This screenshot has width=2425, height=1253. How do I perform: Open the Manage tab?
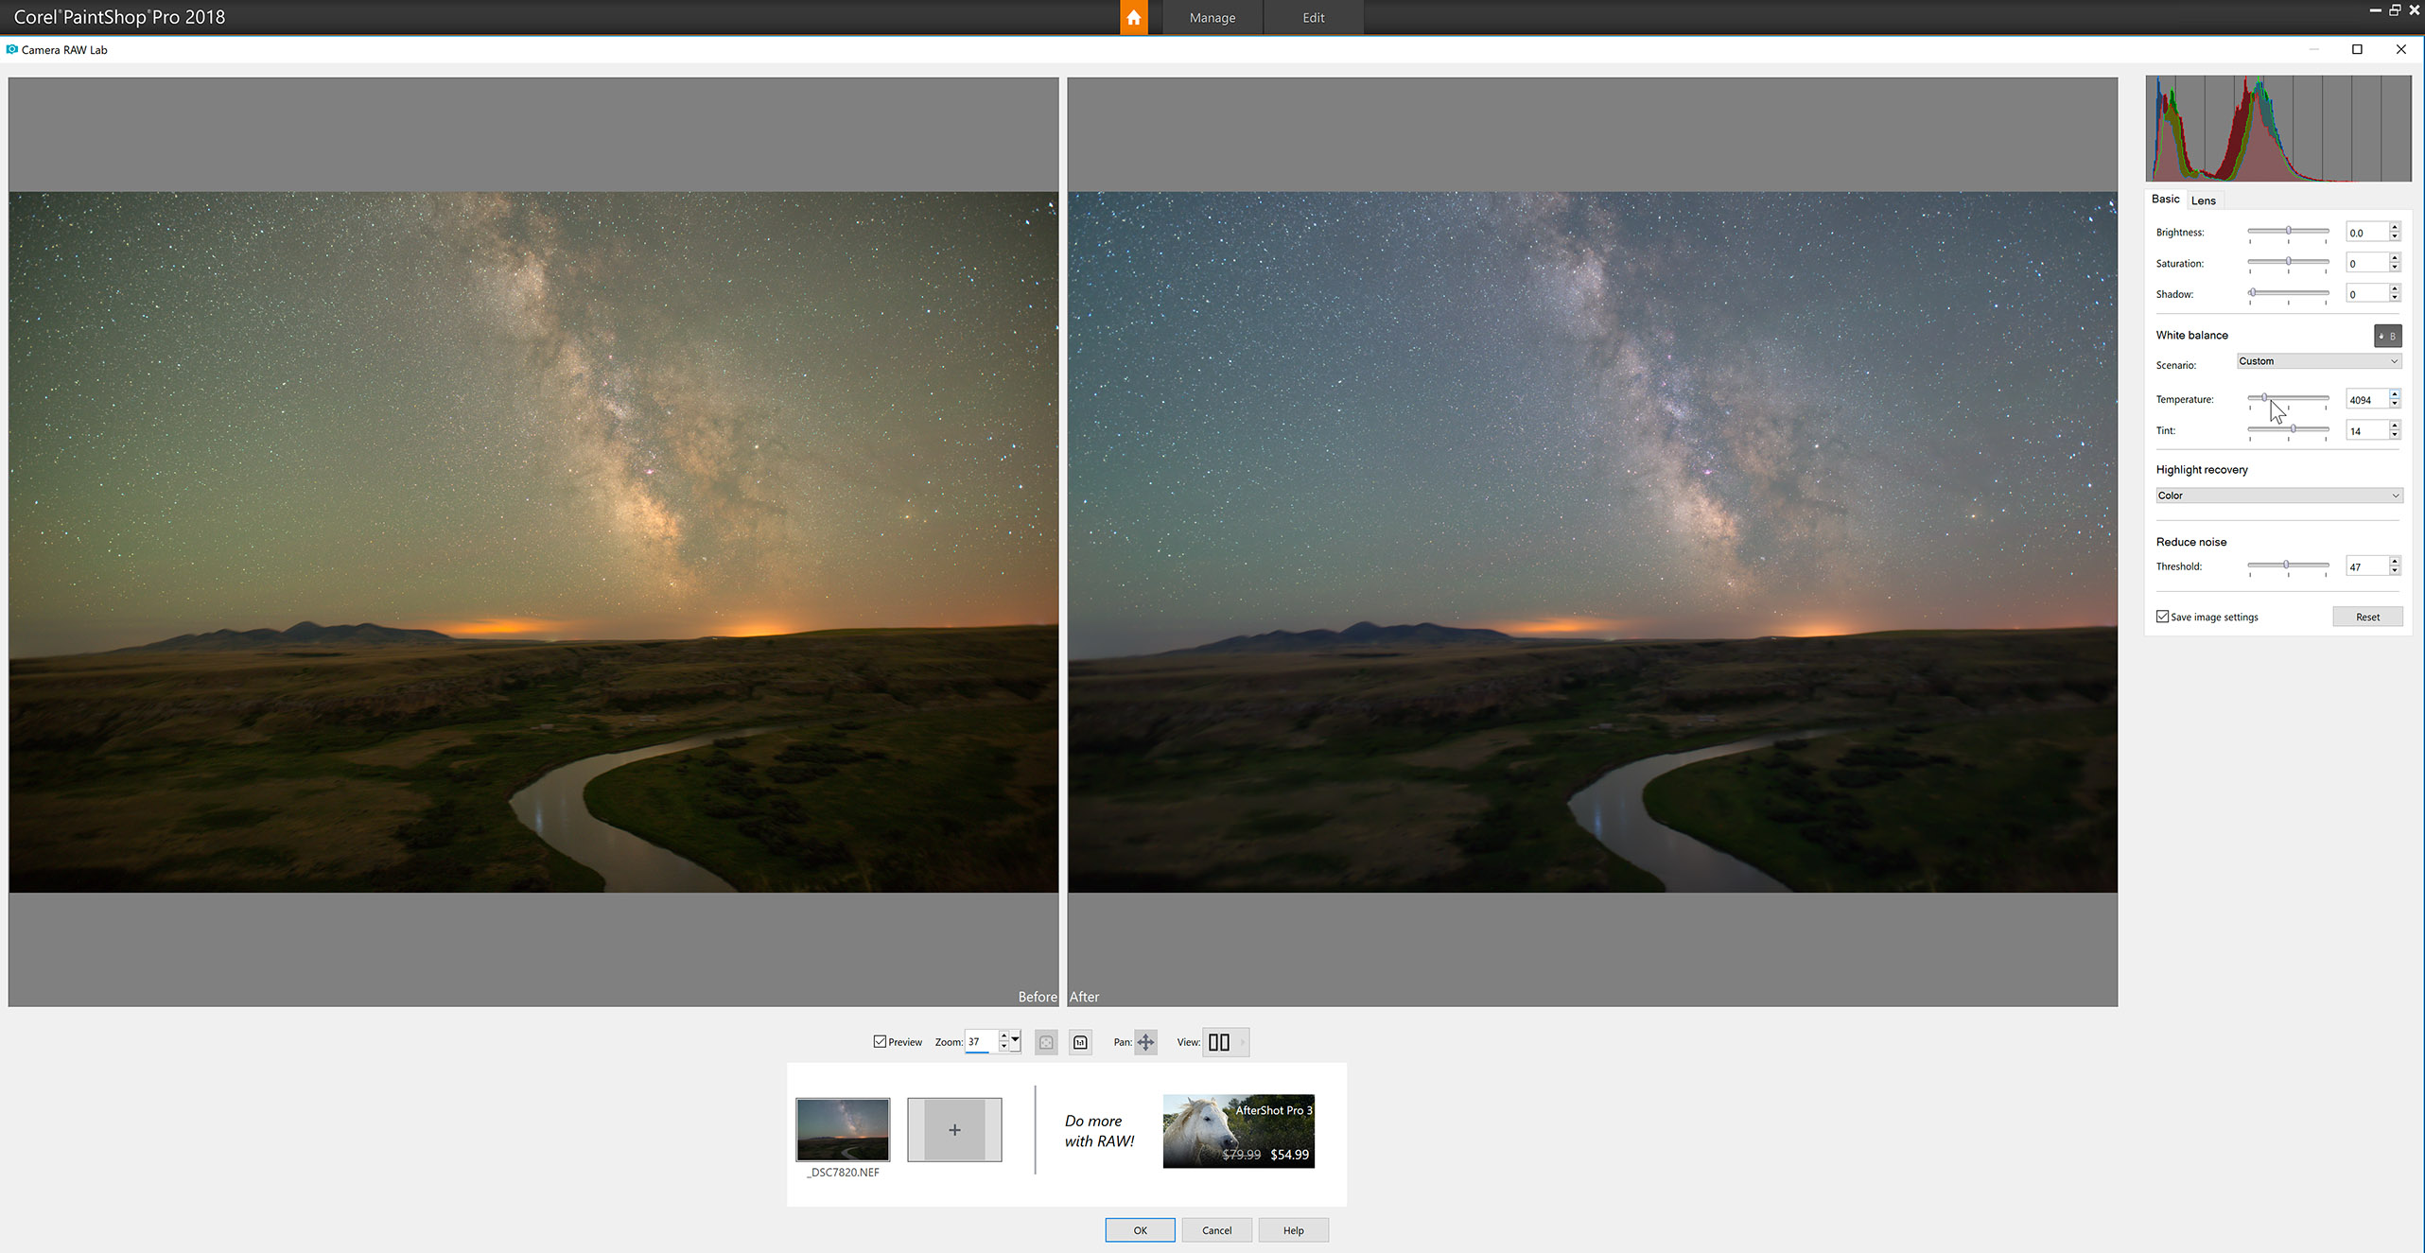click(x=1212, y=18)
